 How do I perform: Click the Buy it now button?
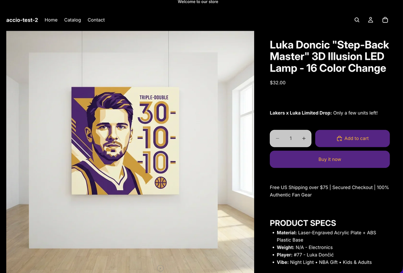click(330, 159)
